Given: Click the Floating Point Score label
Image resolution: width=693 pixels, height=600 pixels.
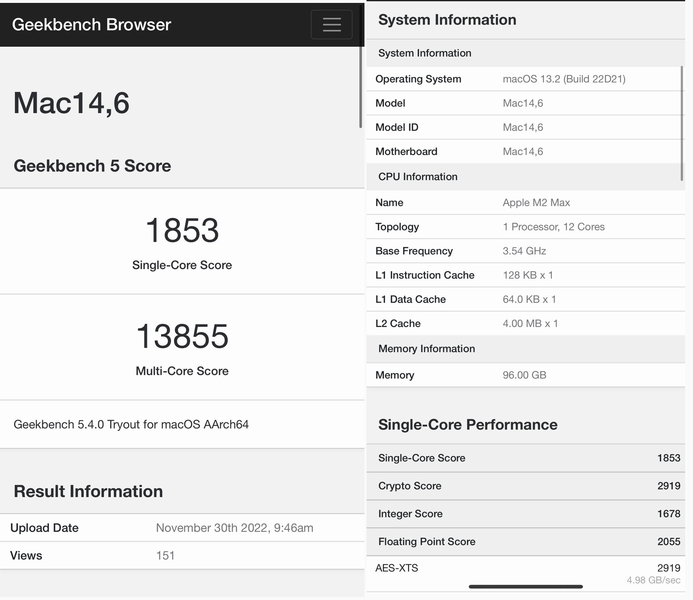Looking at the screenshot, I should click(x=427, y=541).
